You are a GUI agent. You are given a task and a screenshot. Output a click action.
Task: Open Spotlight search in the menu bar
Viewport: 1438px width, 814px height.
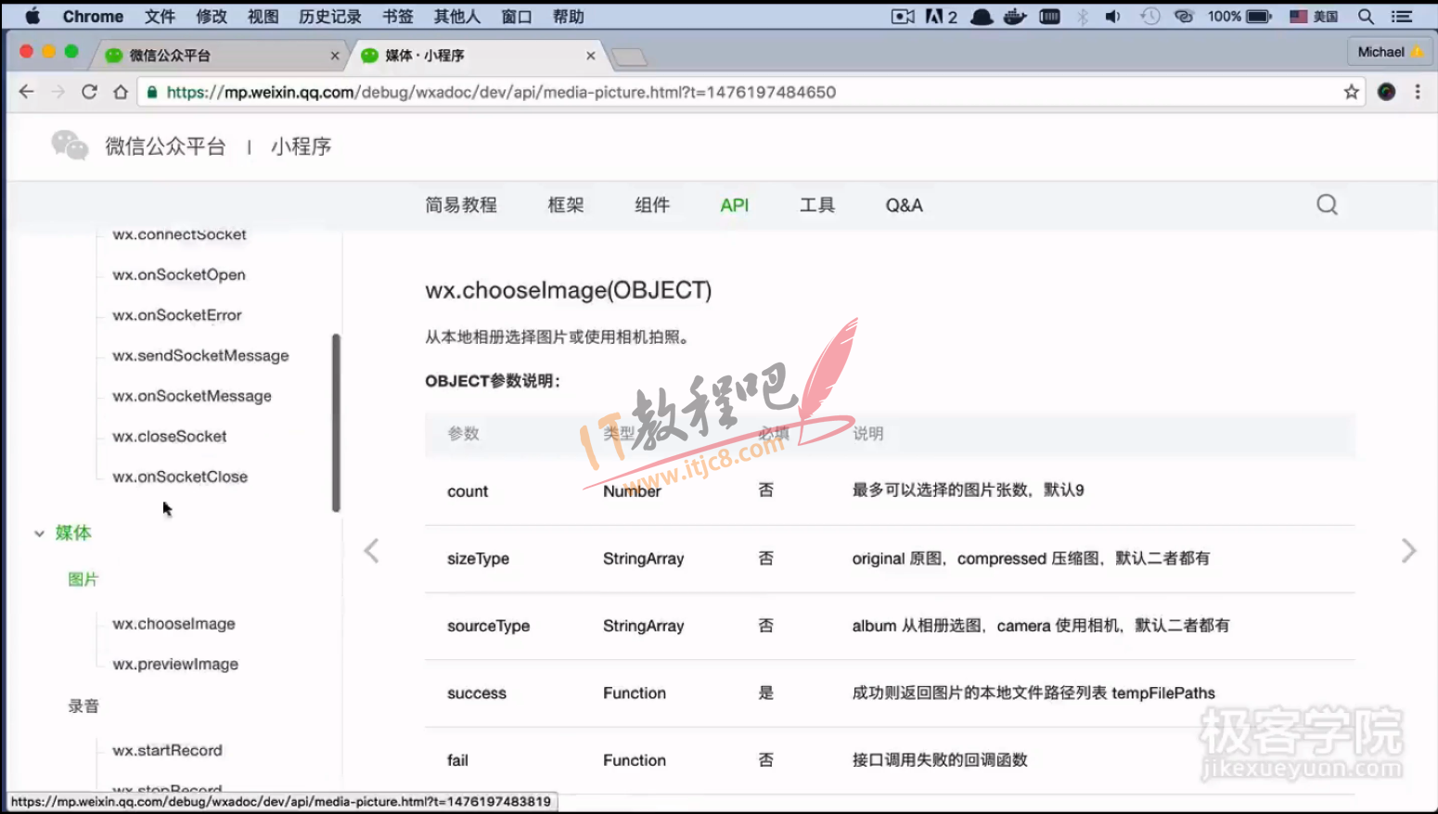1366,17
